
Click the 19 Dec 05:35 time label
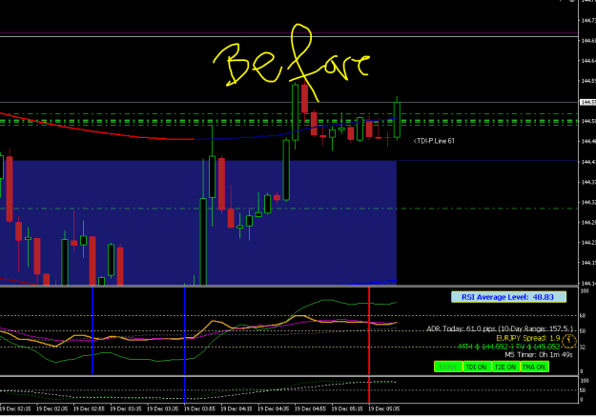[384, 409]
